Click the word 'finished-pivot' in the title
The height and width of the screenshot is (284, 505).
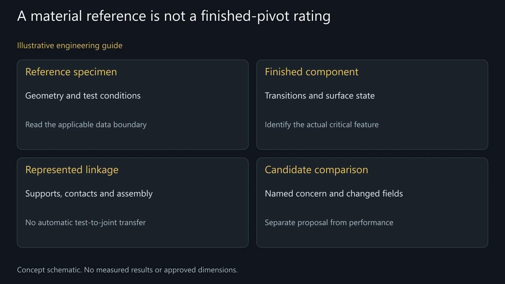(x=245, y=16)
